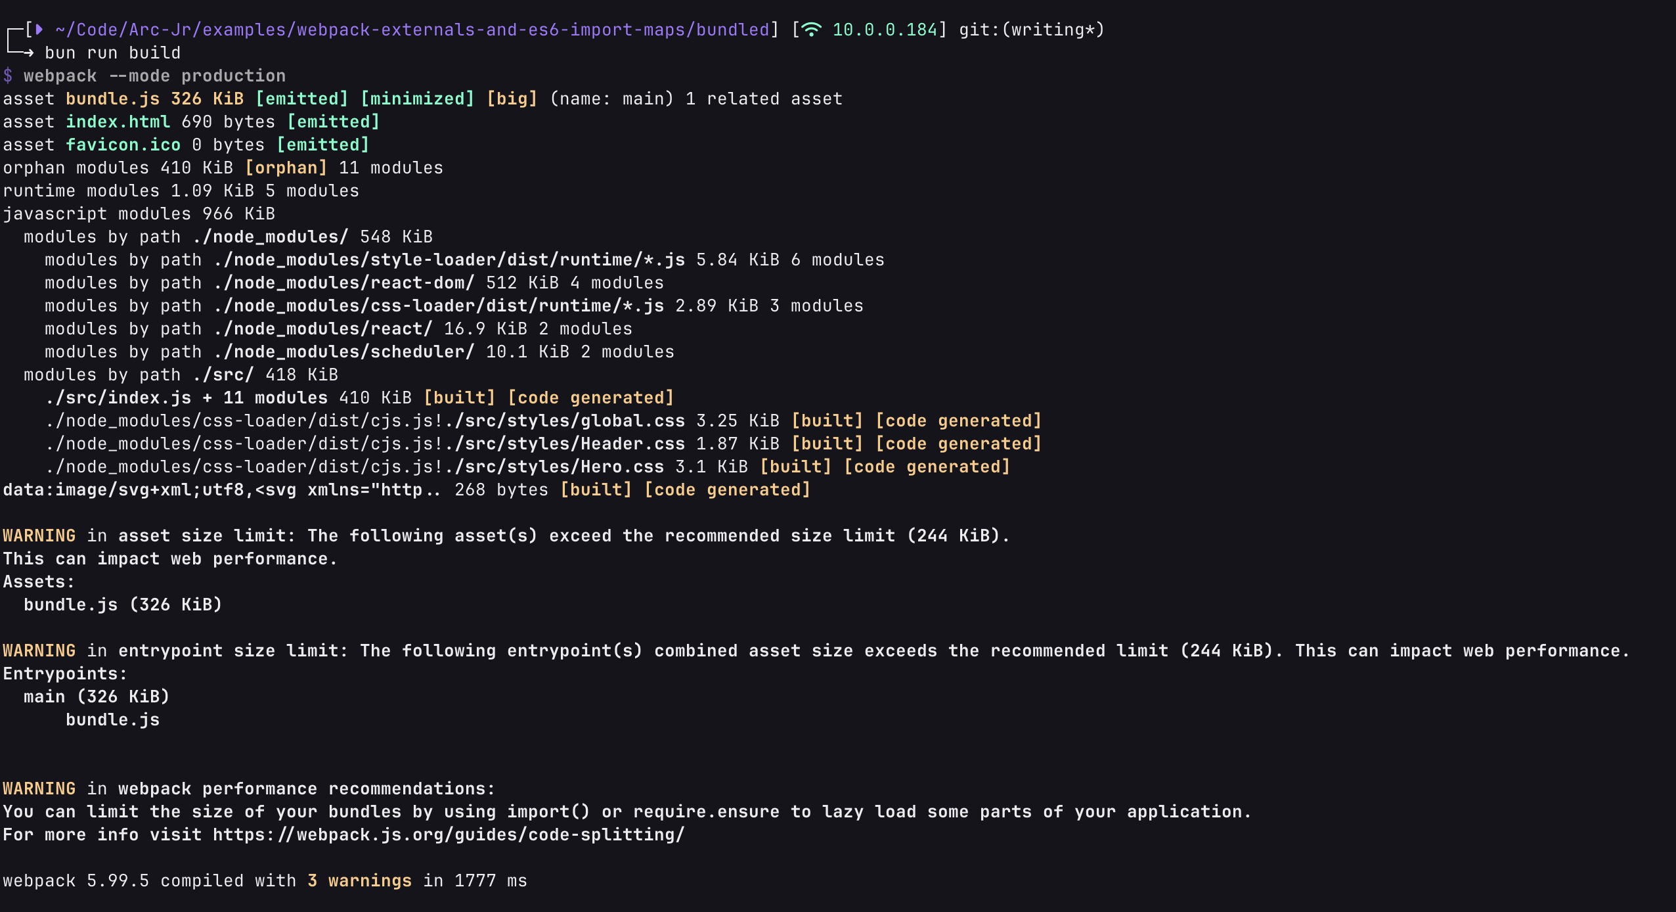Click the [big] tag on bundle.js
The image size is (1676, 912).
pyautogui.click(x=512, y=99)
